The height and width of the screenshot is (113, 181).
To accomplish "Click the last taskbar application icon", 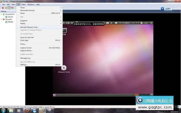I will point(50,111).
